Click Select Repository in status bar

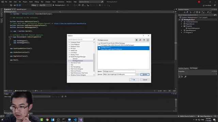pyautogui.click(x=205, y=116)
